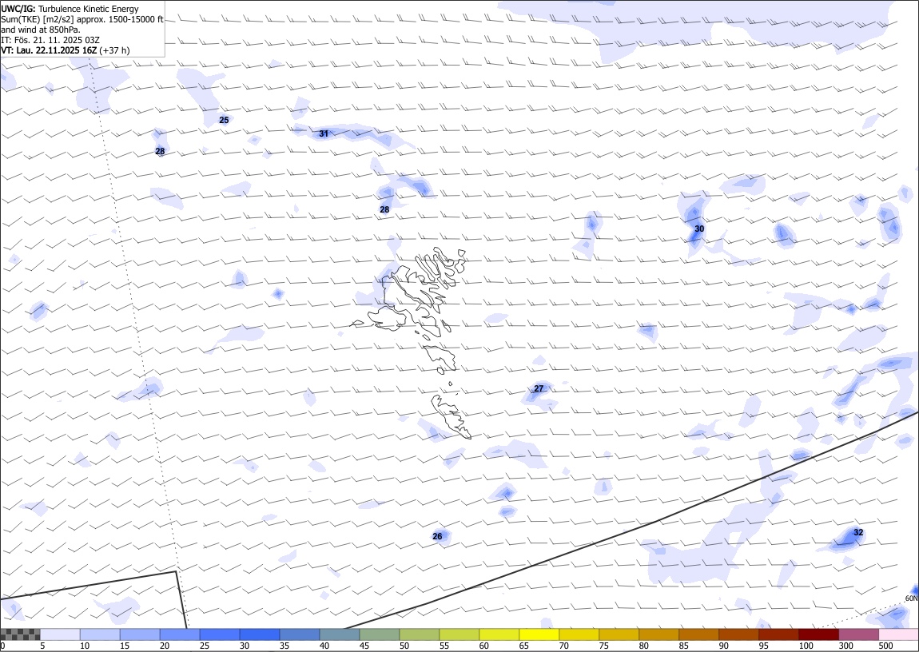The image size is (919, 652).
Task: Pick the 25–30 blue scale swatch
Action: [x=220, y=634]
